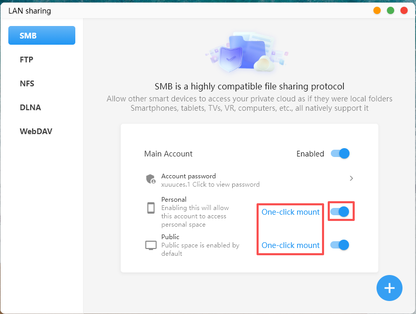Click 'Click to view password' text

[226, 185]
